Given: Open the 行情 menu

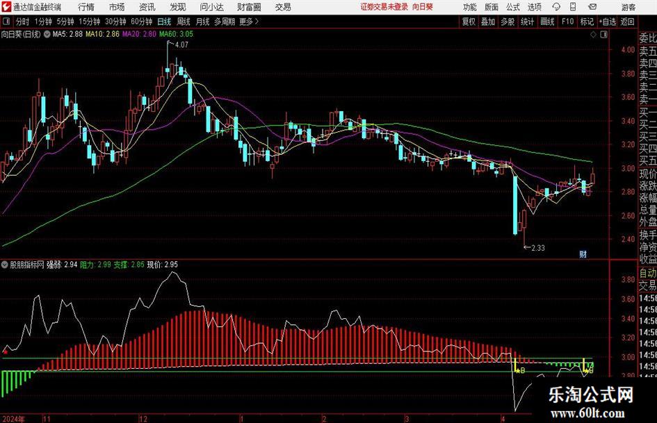Looking at the screenshot, I should [86, 7].
